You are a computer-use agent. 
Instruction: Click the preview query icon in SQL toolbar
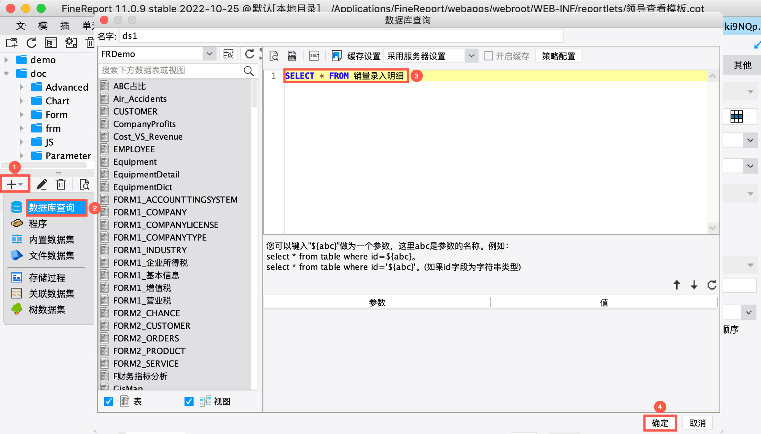[x=274, y=56]
